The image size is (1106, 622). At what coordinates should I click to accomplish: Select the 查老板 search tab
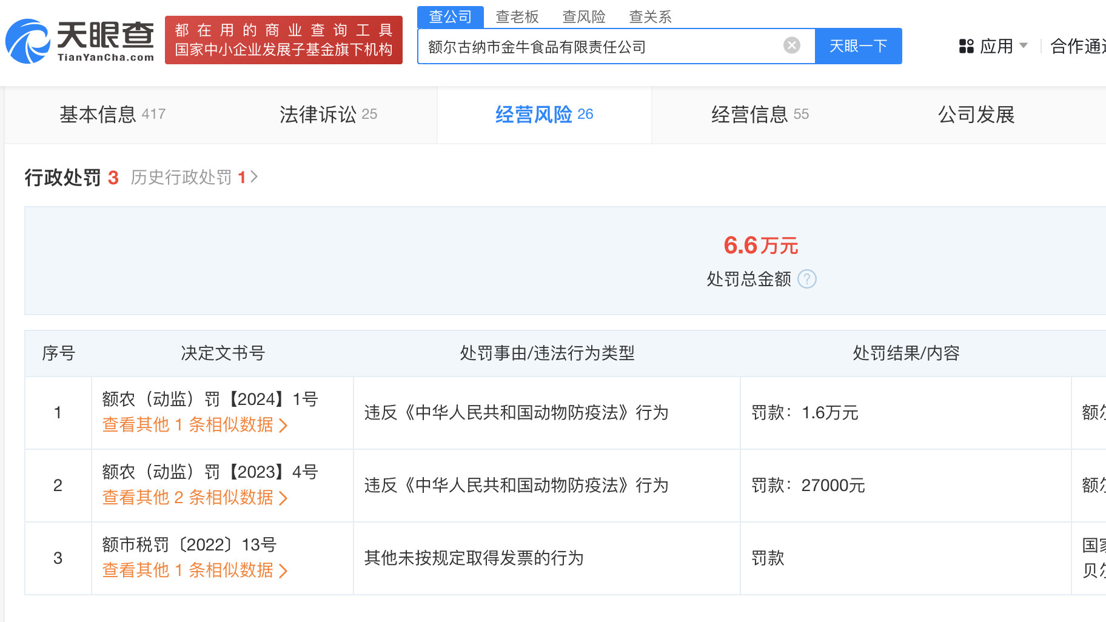[x=517, y=16]
